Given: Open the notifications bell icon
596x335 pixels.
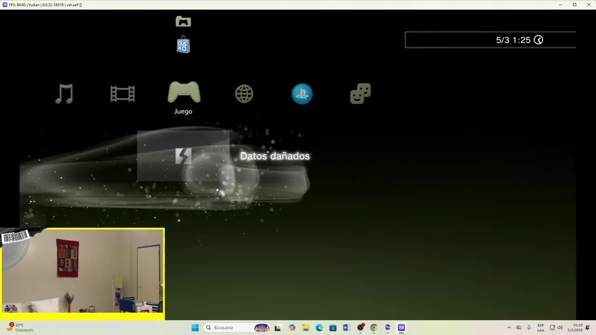Looking at the screenshot, I should click(x=588, y=328).
